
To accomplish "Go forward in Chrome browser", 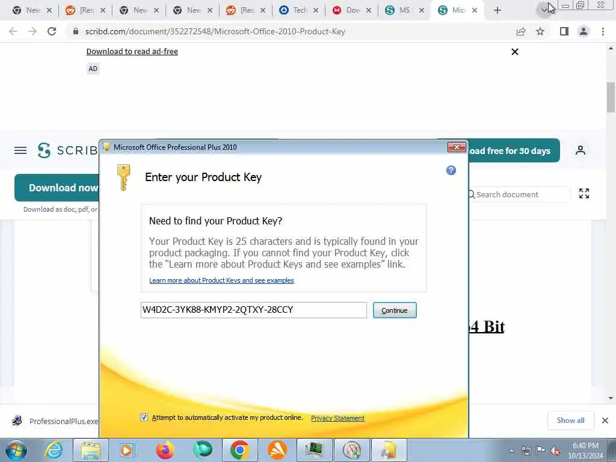I will click(x=32, y=31).
